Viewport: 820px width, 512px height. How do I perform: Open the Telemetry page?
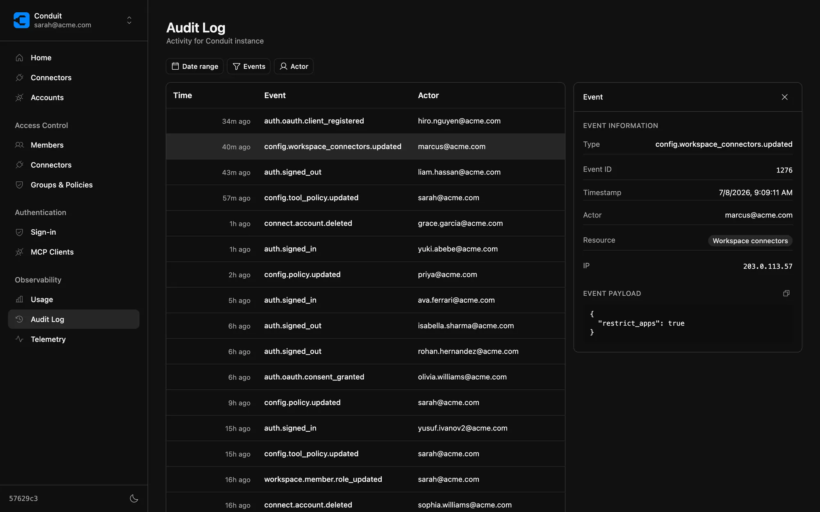point(74,339)
